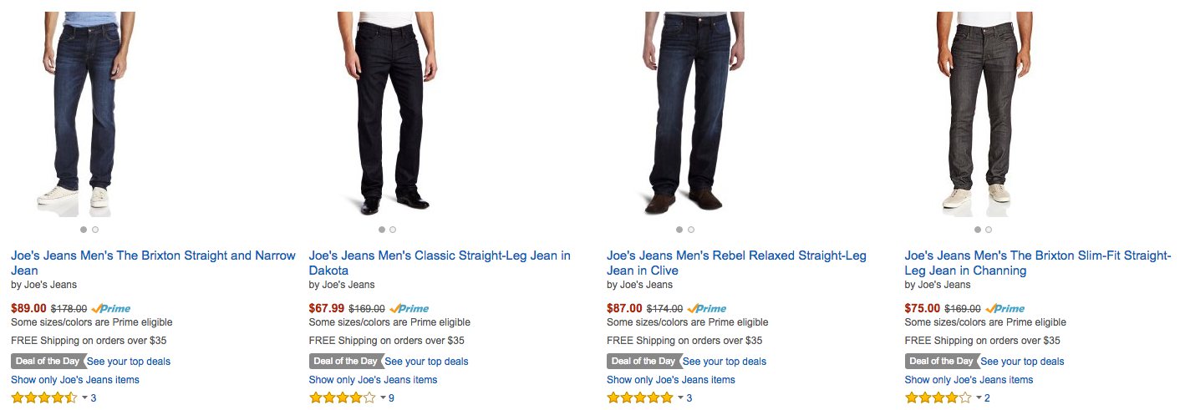Click the Rebel Relaxed Clive jean product photo
The width and height of the screenshot is (1180, 410).
pos(684,113)
